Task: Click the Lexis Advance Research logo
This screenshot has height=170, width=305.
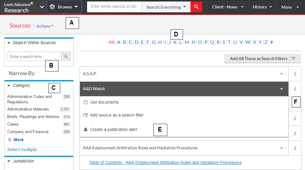Action: (19, 8)
